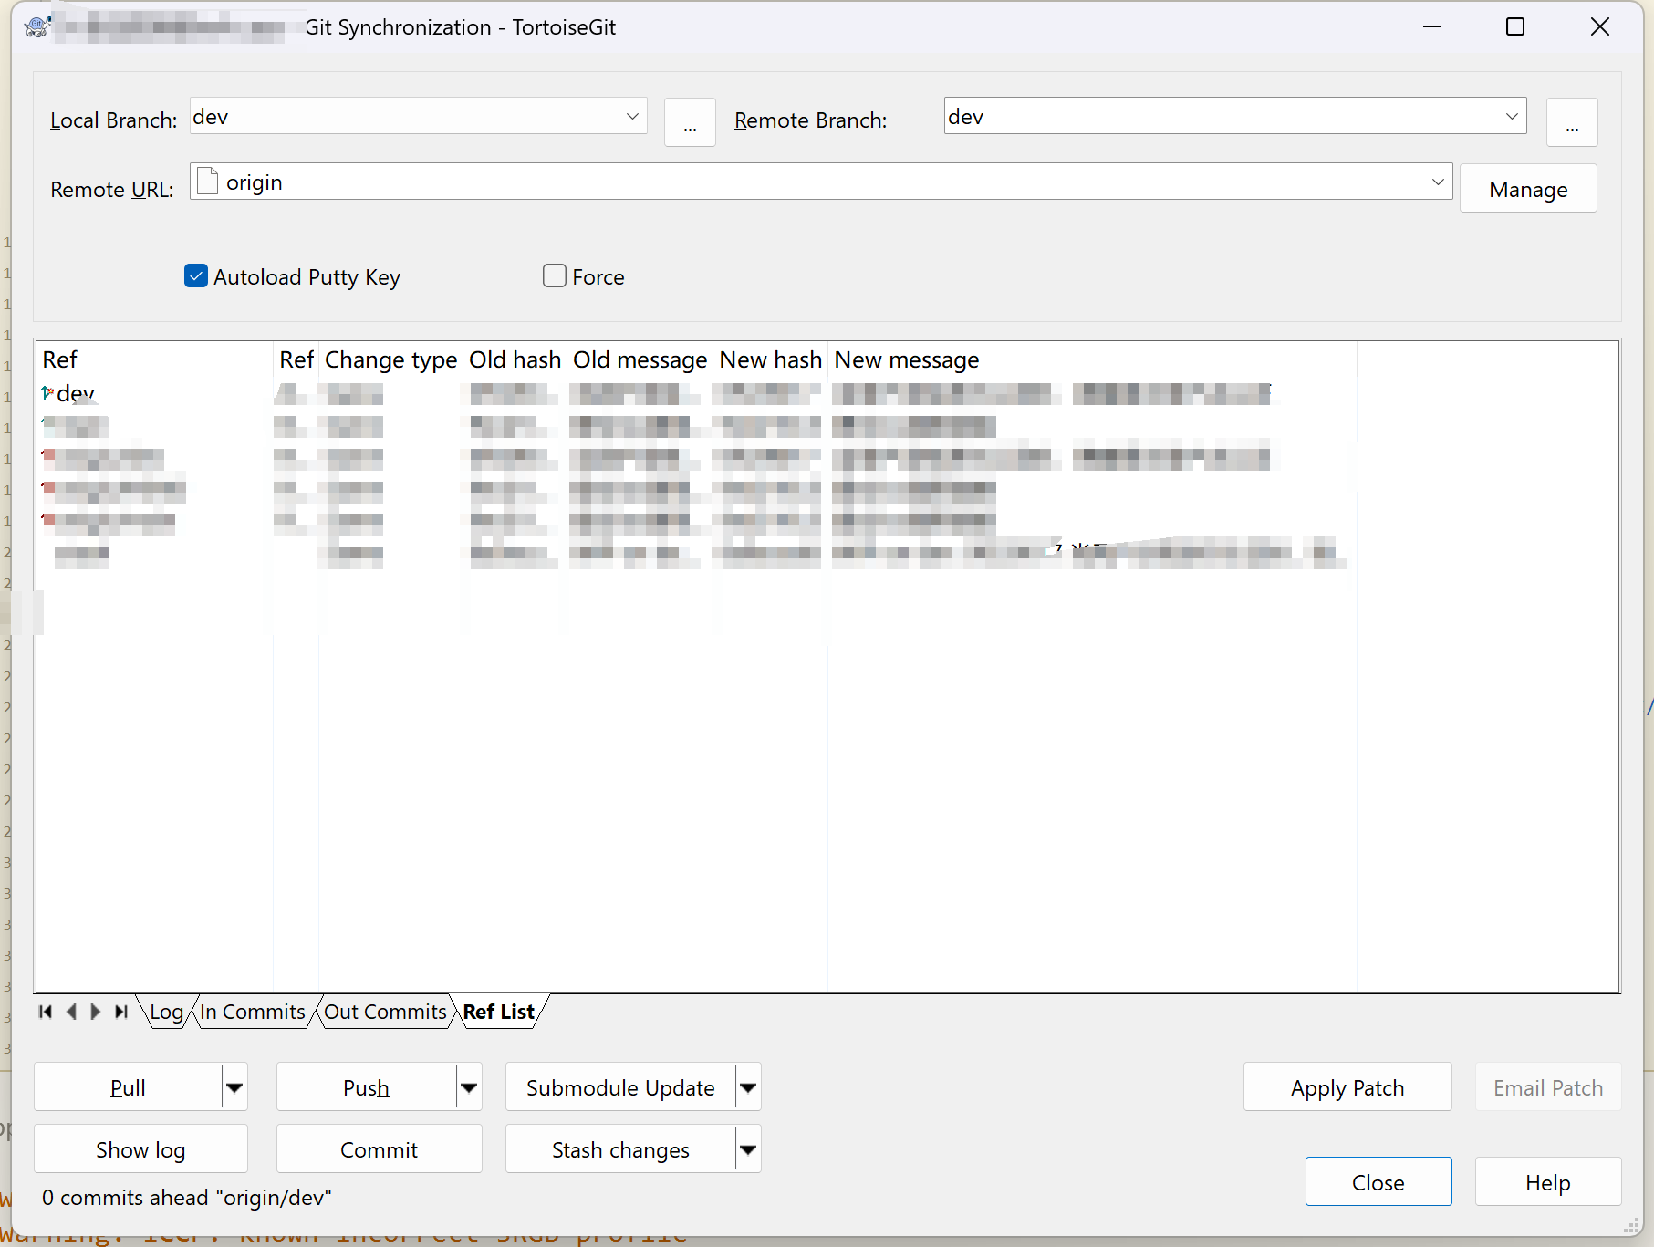Click the Stash changes button
Image resolution: width=1654 pixels, height=1247 pixels.
(x=620, y=1149)
